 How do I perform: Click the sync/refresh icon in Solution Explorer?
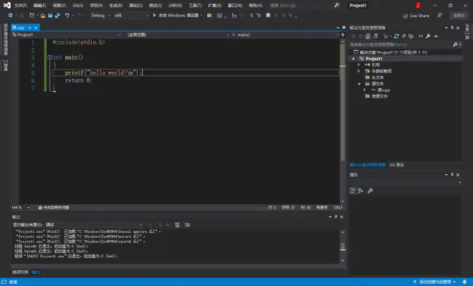[396, 37]
